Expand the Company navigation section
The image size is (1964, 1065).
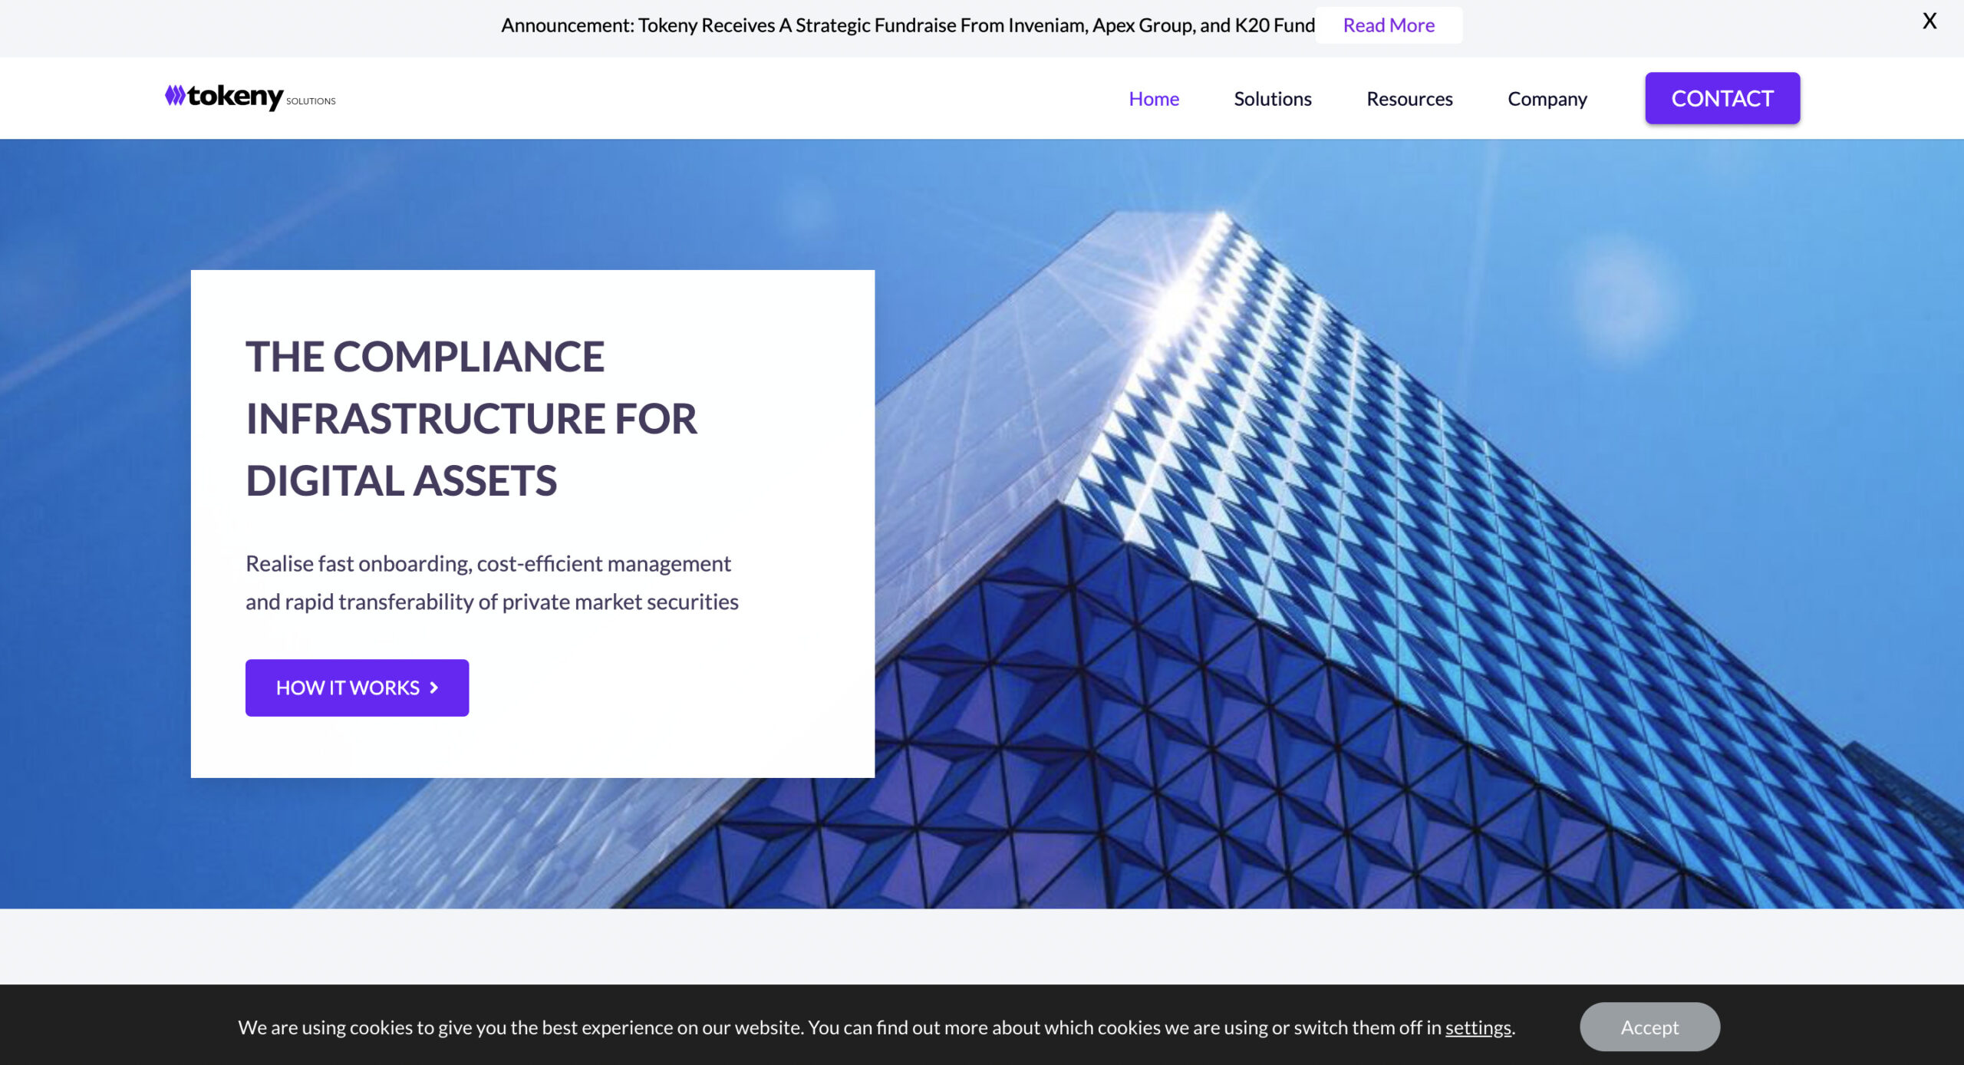click(1547, 98)
